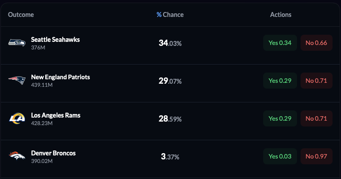This screenshot has width=341, height=179.
Task: Click the percent icon beside Chance
Action: tap(159, 15)
